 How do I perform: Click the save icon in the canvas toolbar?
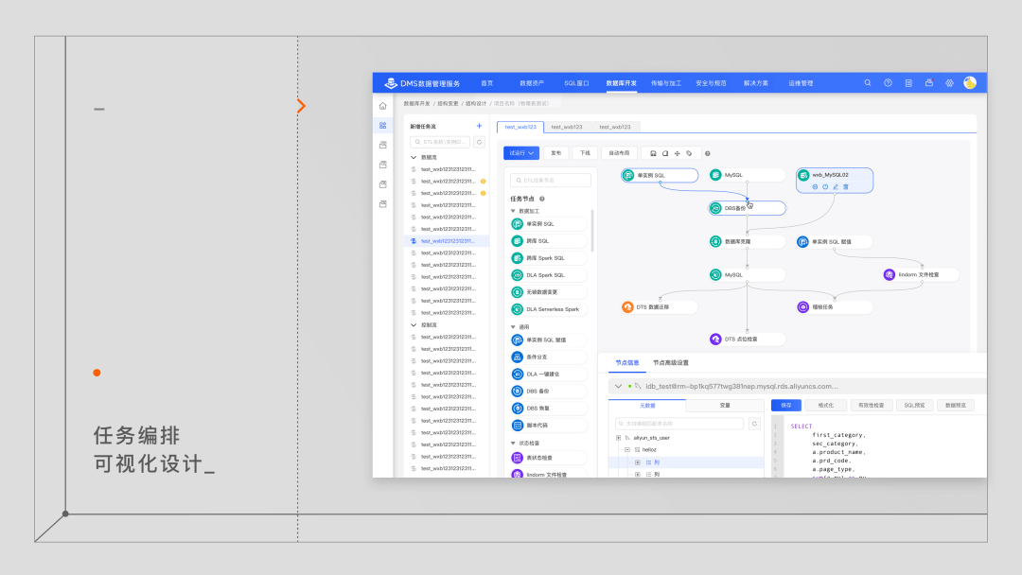pyautogui.click(x=653, y=154)
